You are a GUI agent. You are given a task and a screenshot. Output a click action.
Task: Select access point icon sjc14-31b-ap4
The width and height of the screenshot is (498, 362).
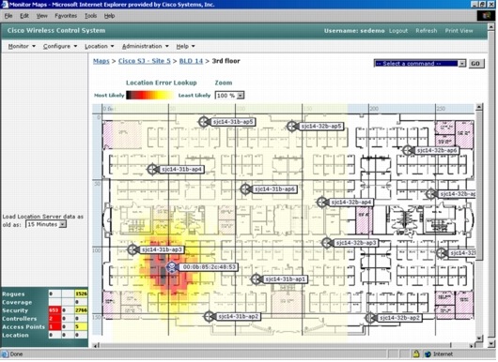pos(152,169)
